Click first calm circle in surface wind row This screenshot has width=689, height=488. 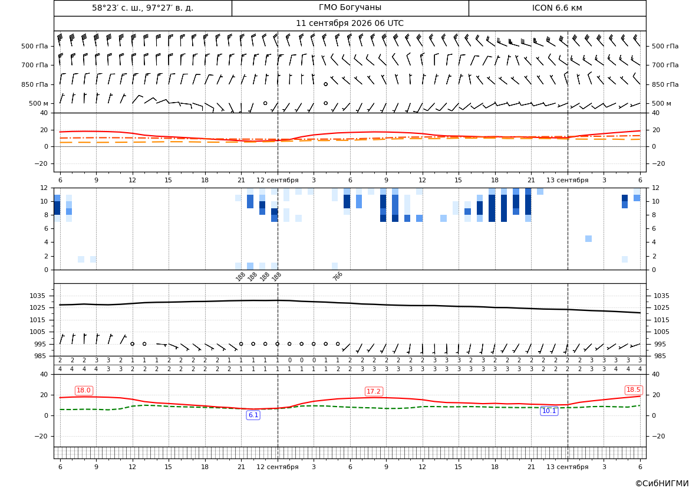(x=132, y=344)
